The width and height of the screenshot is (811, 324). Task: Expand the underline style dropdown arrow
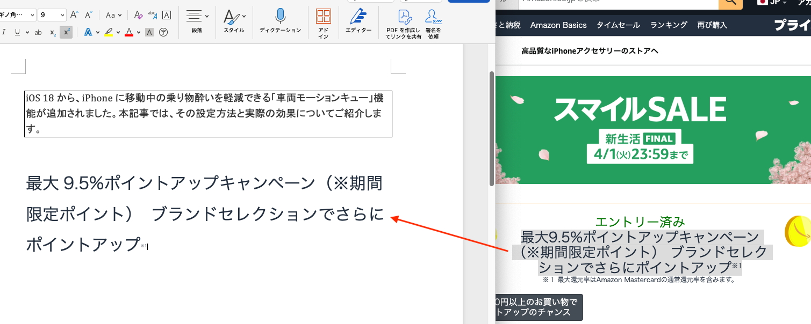tap(27, 32)
